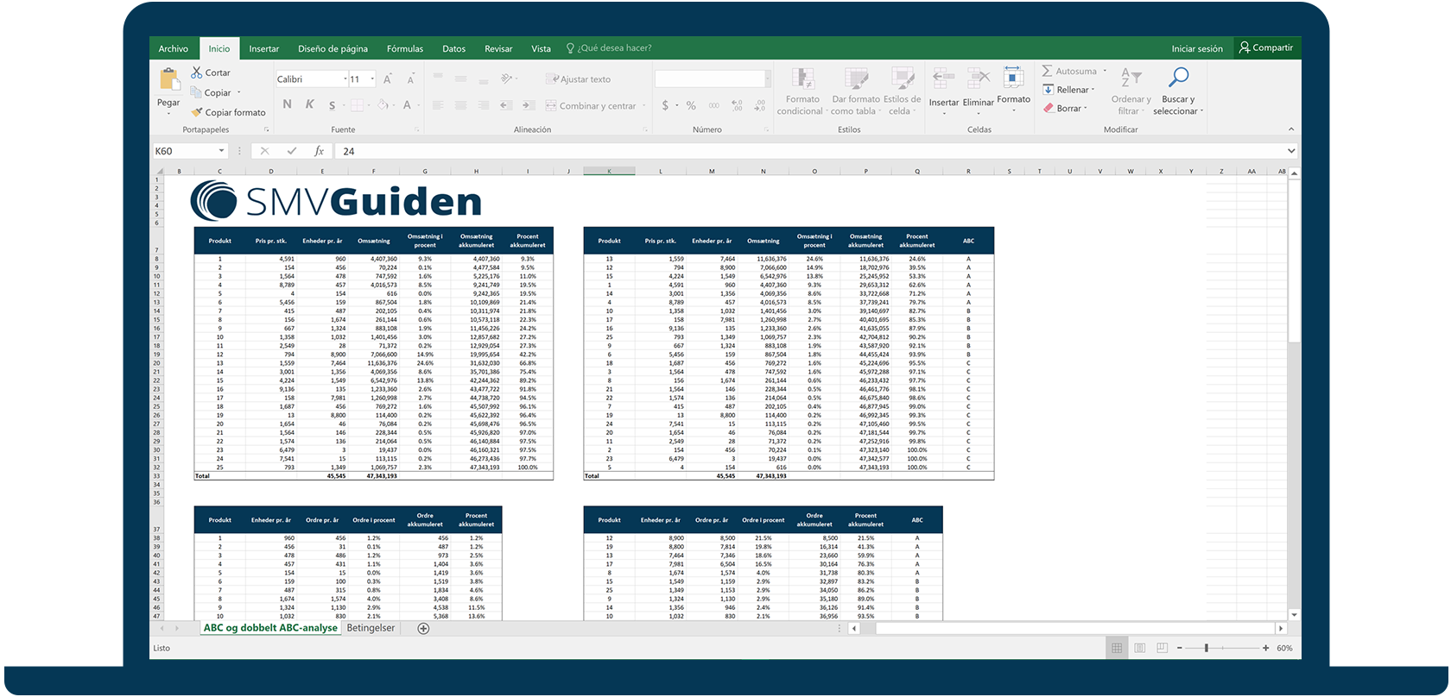The height and width of the screenshot is (697, 1451).
Task: Expand Autosuma dropdown arrow
Action: 1105,72
